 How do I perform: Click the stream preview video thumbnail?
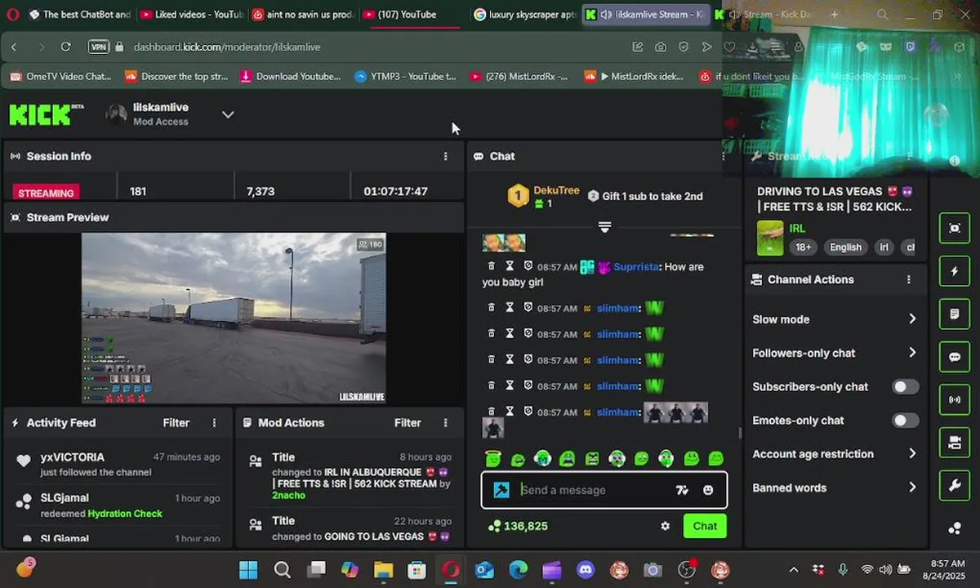click(x=234, y=318)
